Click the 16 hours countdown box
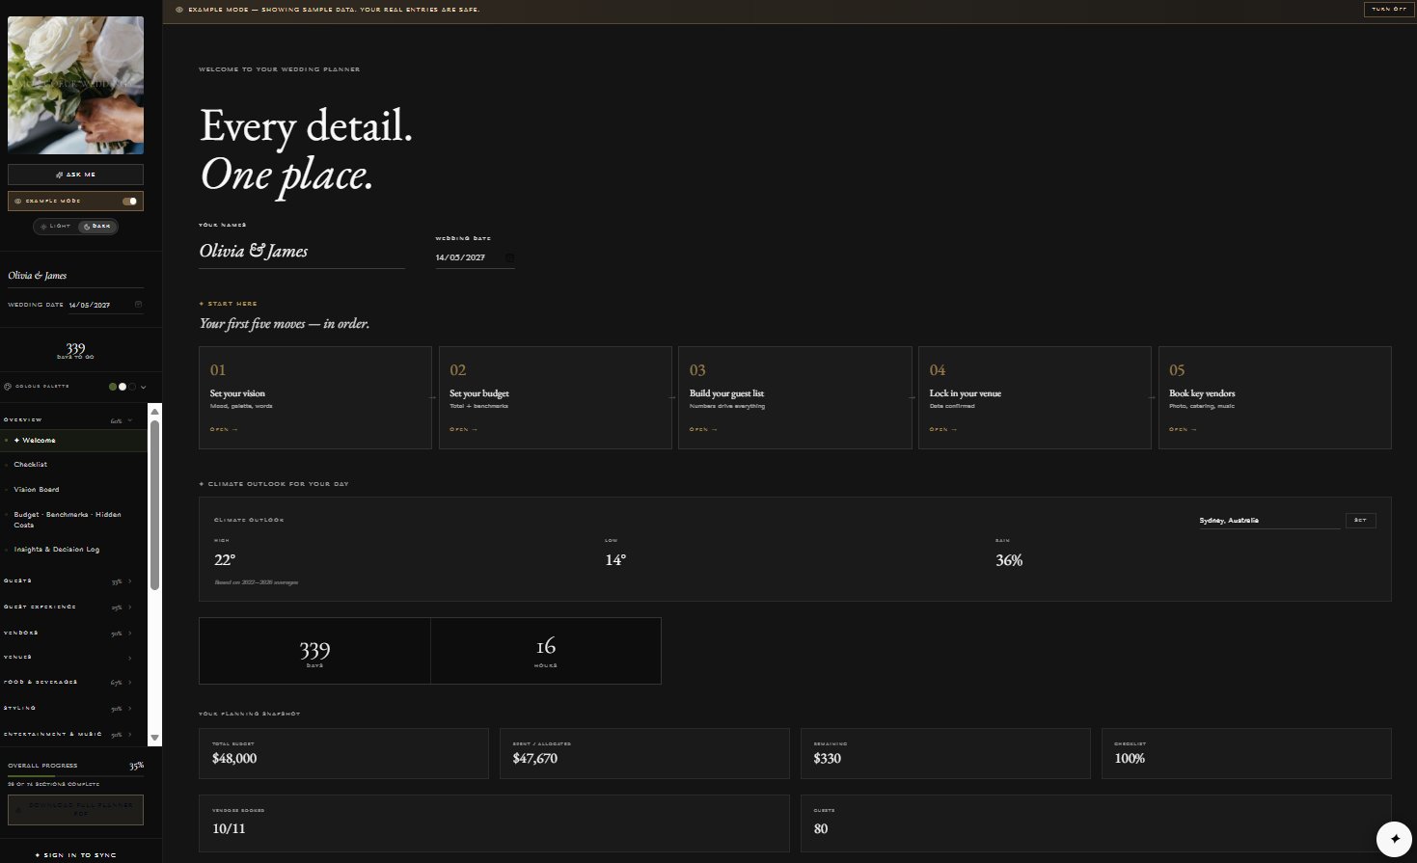The height and width of the screenshot is (863, 1417). [546, 651]
